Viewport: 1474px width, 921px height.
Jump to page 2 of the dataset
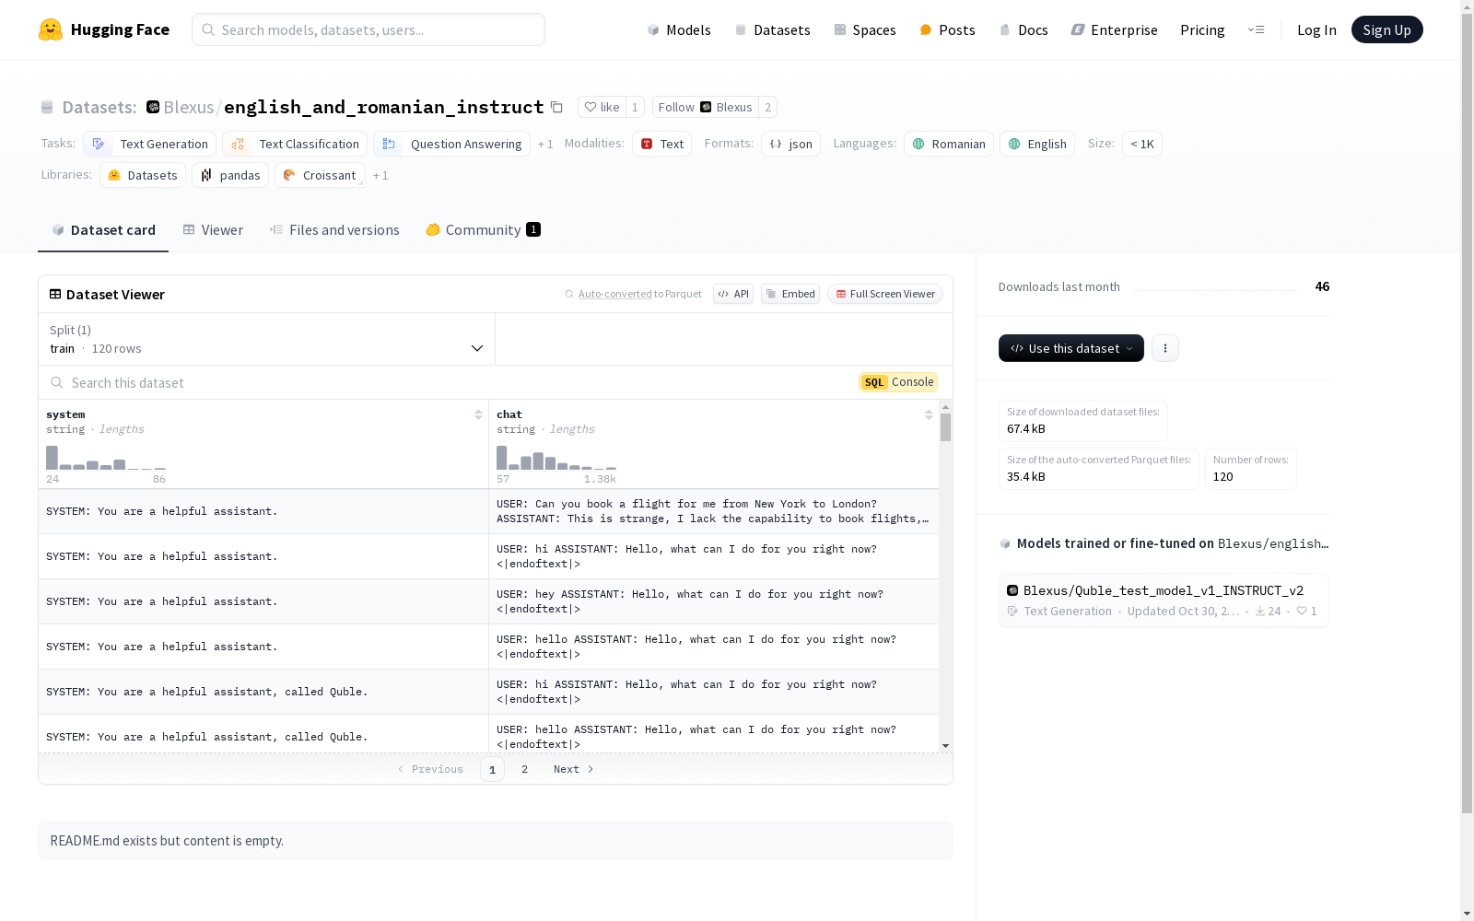(524, 769)
